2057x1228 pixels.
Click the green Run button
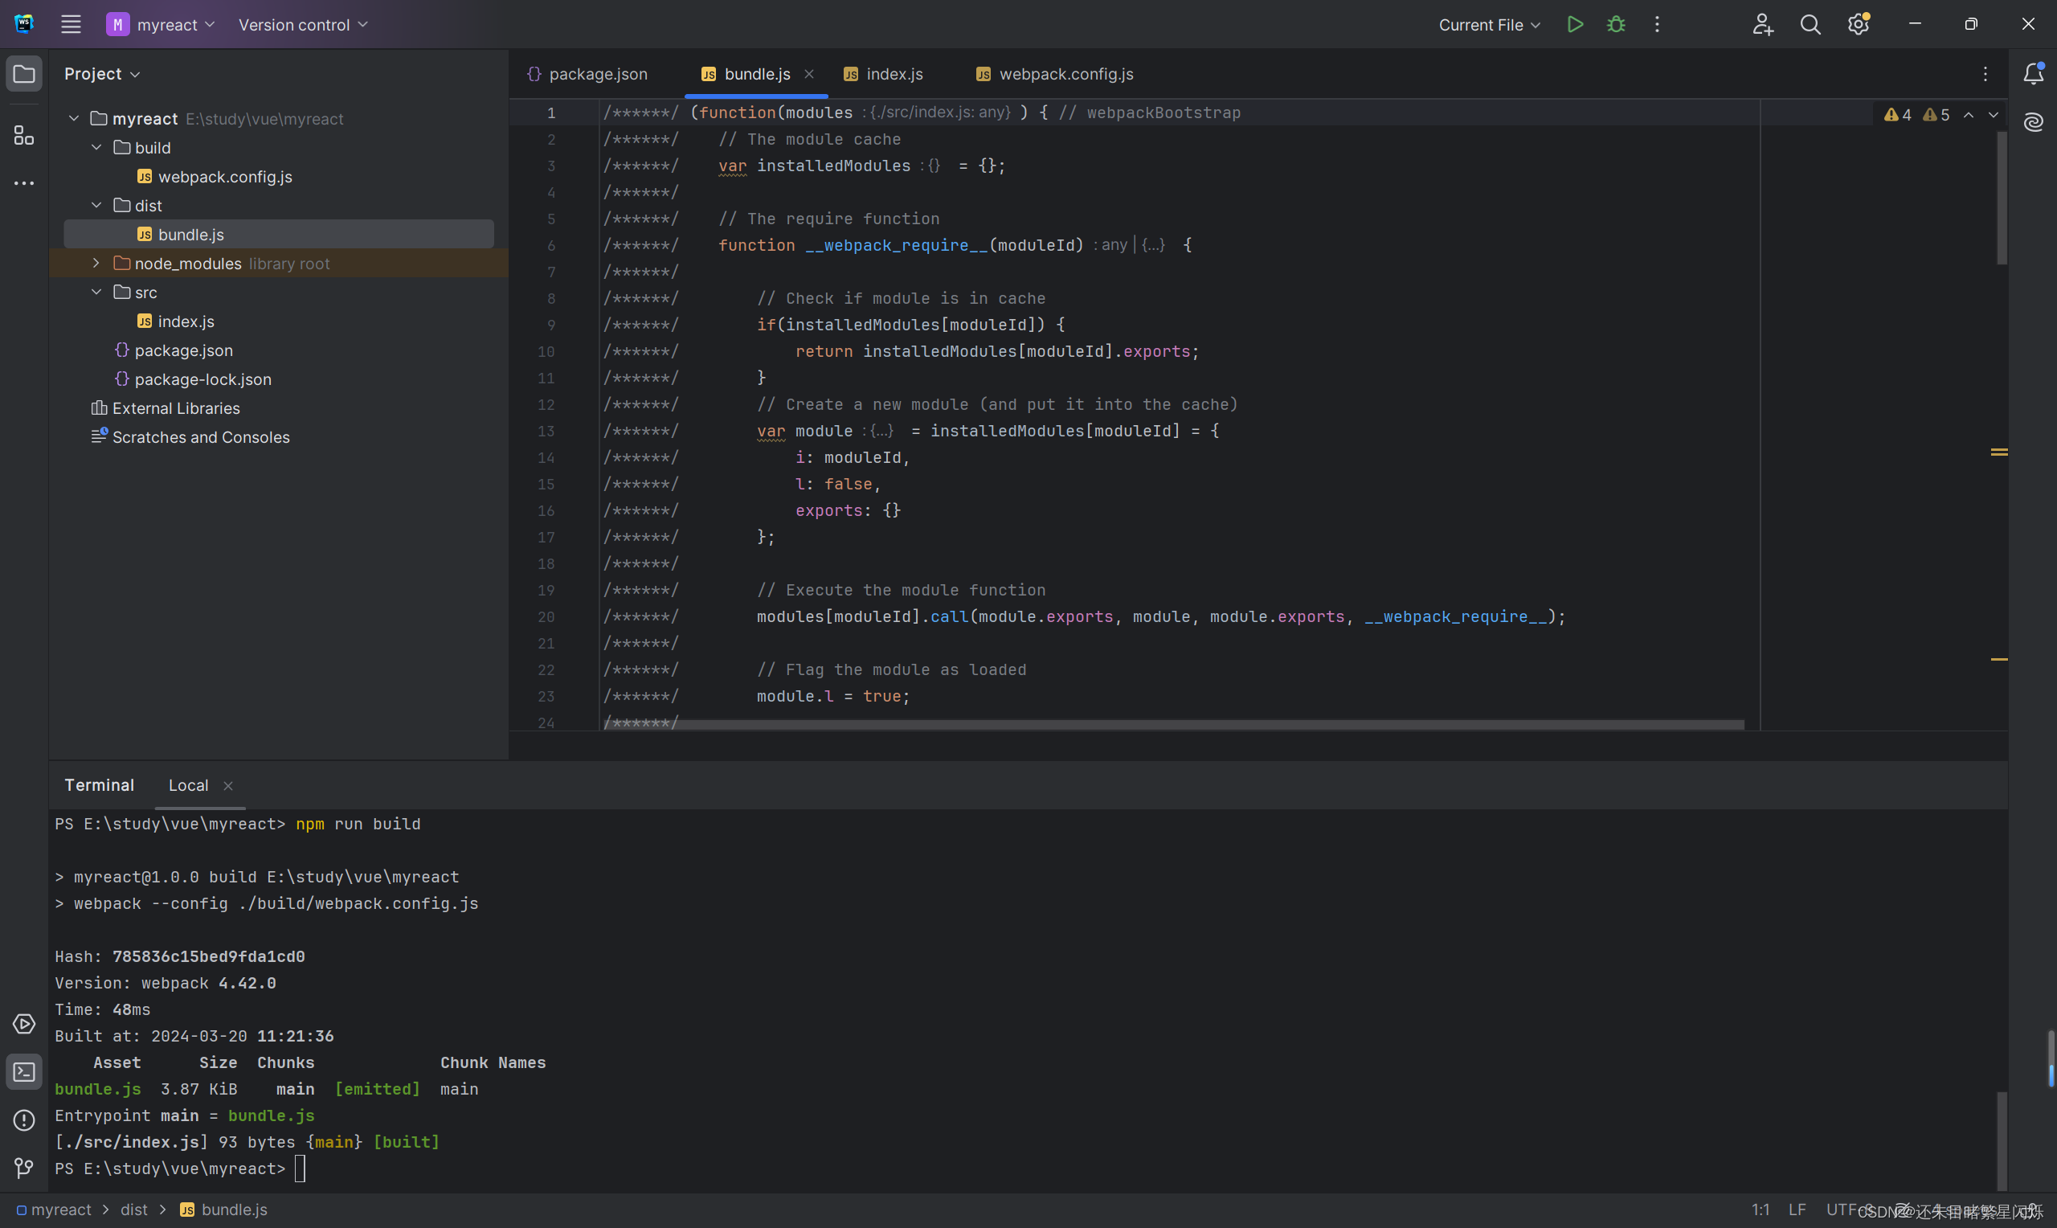point(1575,24)
